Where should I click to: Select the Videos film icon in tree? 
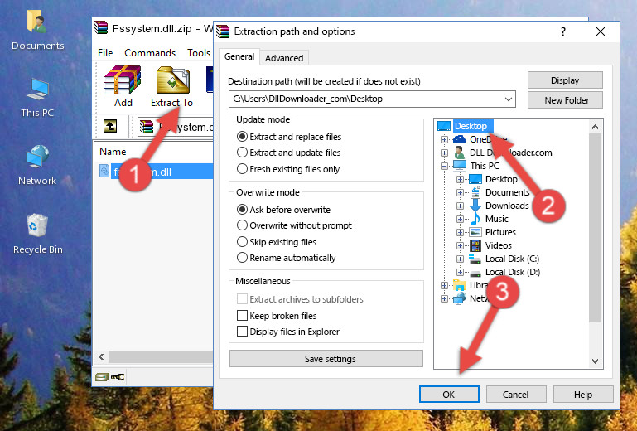point(475,245)
